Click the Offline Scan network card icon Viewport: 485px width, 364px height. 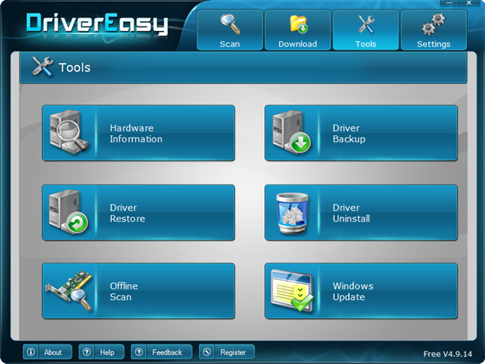click(x=68, y=290)
